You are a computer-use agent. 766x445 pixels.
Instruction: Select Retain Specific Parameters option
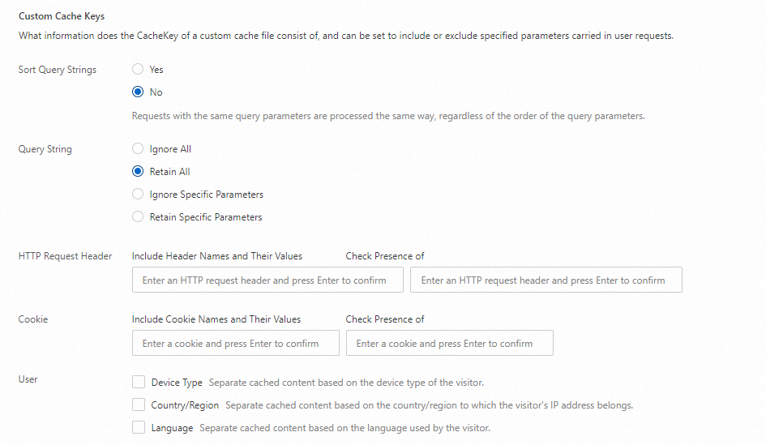138,217
